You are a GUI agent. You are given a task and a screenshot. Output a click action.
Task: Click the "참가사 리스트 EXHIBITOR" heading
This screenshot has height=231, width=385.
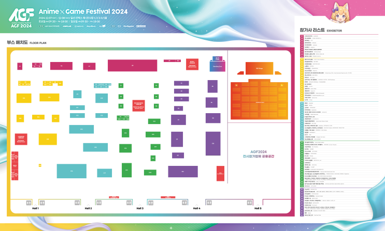(321, 30)
